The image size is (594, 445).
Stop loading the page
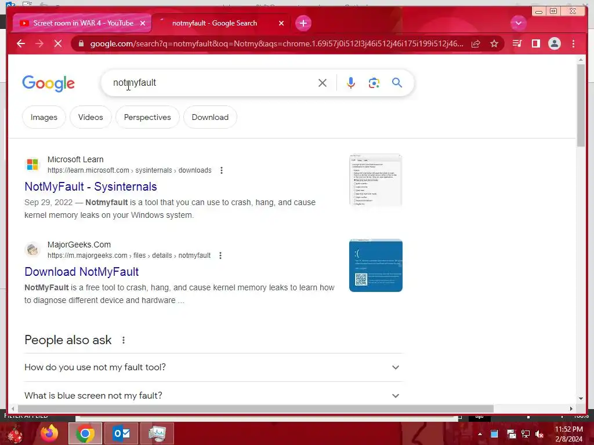[x=58, y=43]
